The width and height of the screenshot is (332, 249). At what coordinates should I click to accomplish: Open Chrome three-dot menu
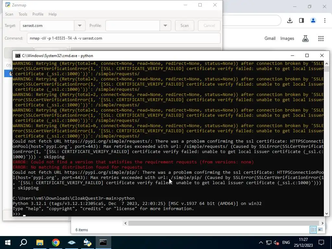point(325,20)
